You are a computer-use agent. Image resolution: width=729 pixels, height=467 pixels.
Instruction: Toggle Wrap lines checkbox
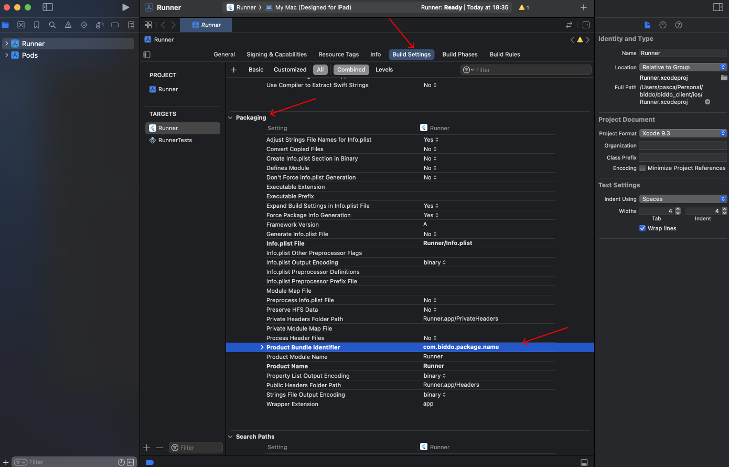click(642, 228)
